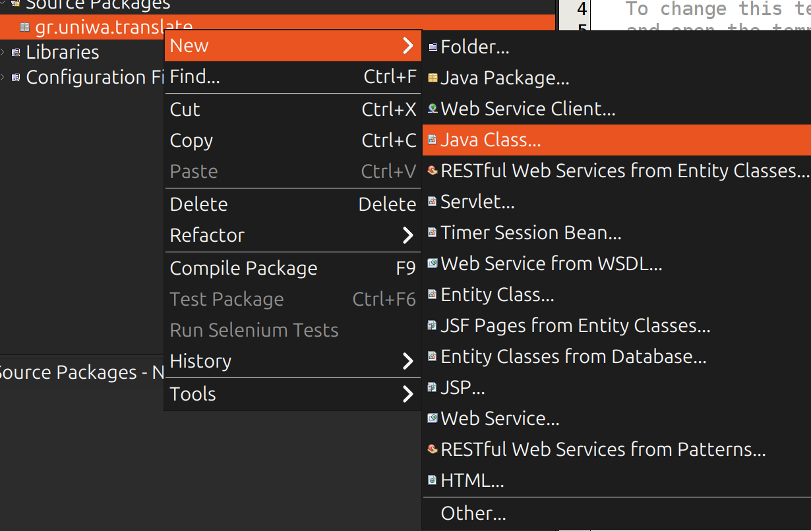Click the HTML file icon
The image size is (811, 531).
[433, 480]
